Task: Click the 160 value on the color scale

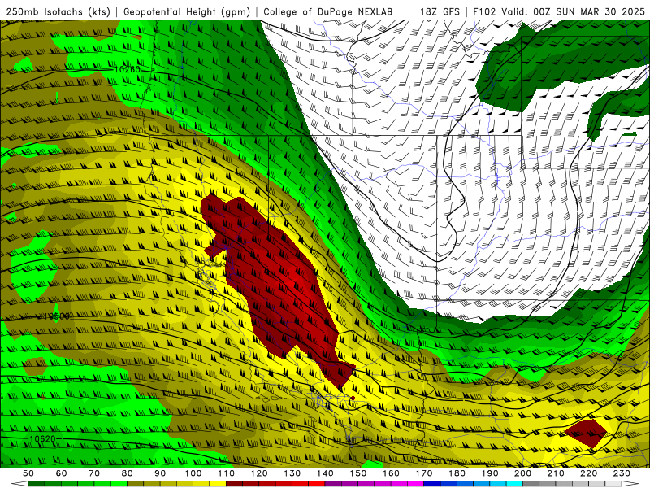Action: [391, 473]
